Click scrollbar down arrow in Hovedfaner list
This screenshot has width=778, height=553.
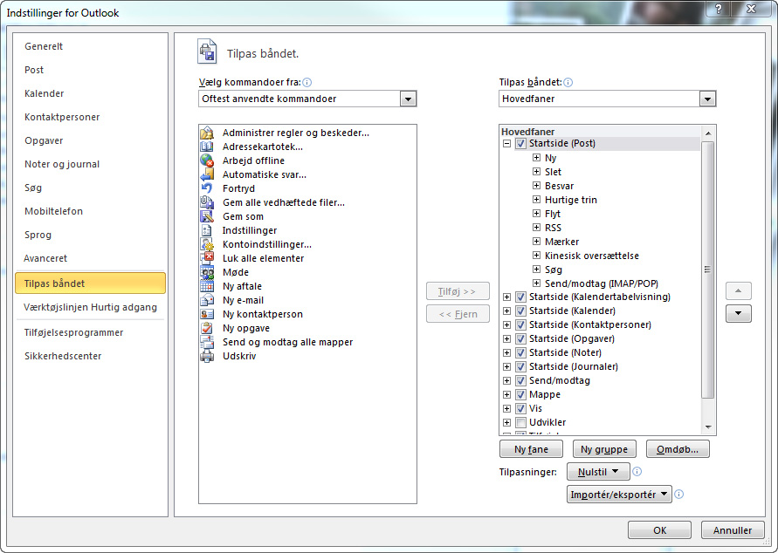[x=708, y=427]
